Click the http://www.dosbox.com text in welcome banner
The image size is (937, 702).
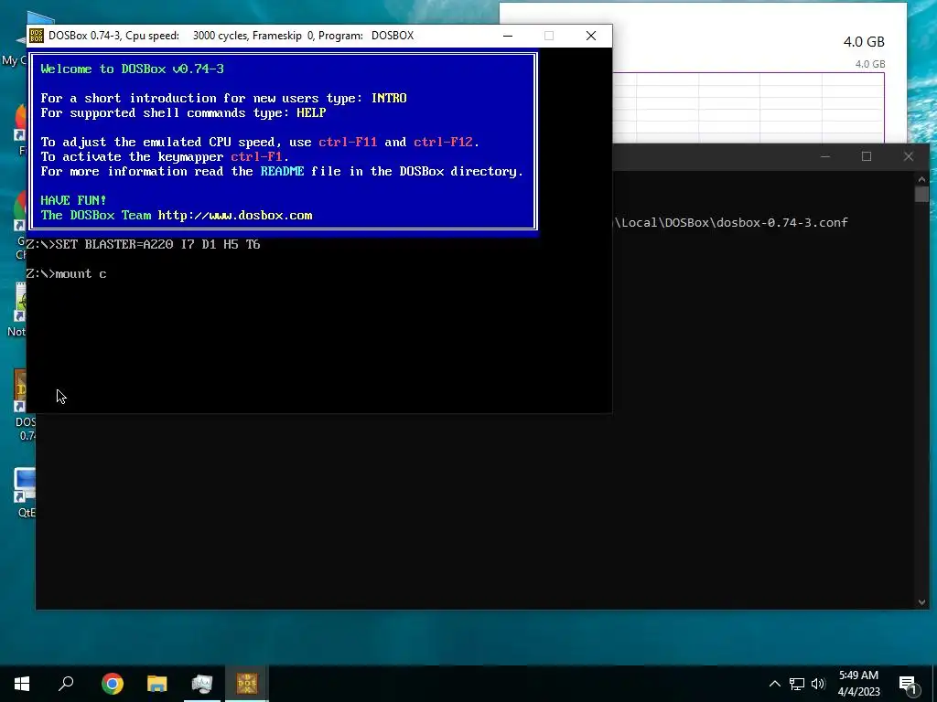coord(235,216)
